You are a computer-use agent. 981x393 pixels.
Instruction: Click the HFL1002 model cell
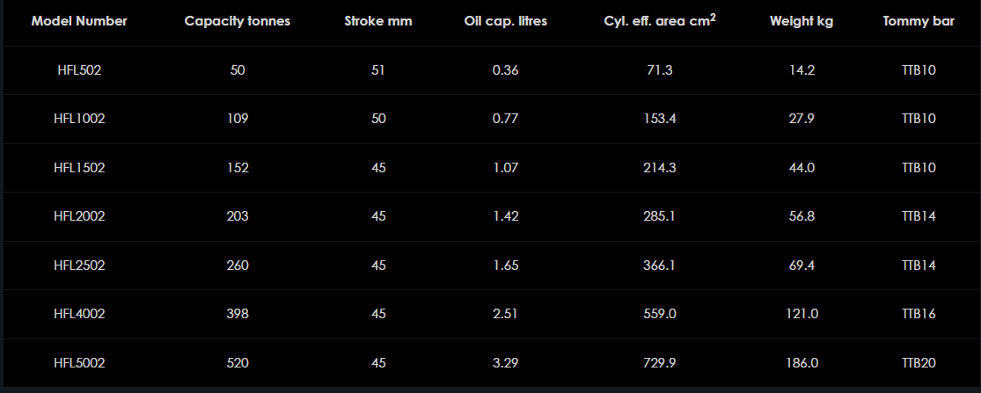point(79,119)
